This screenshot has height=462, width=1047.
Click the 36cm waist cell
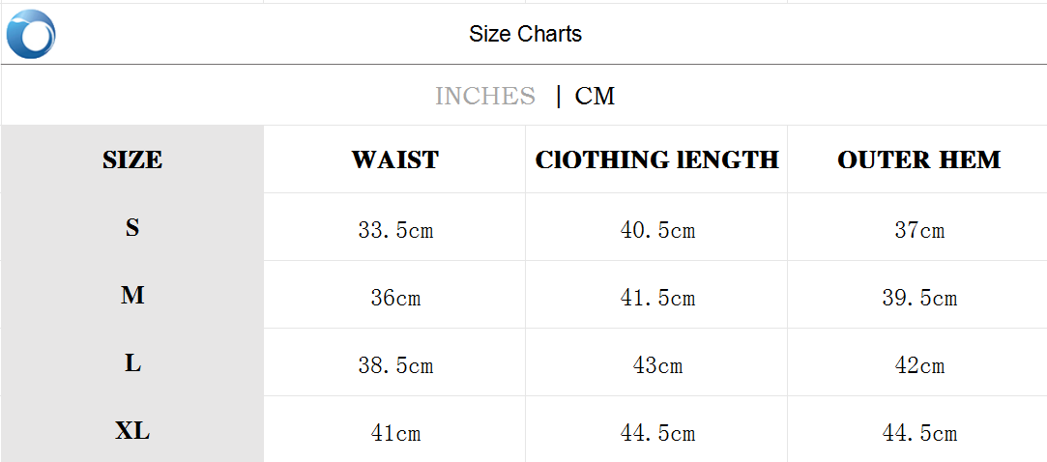click(394, 299)
